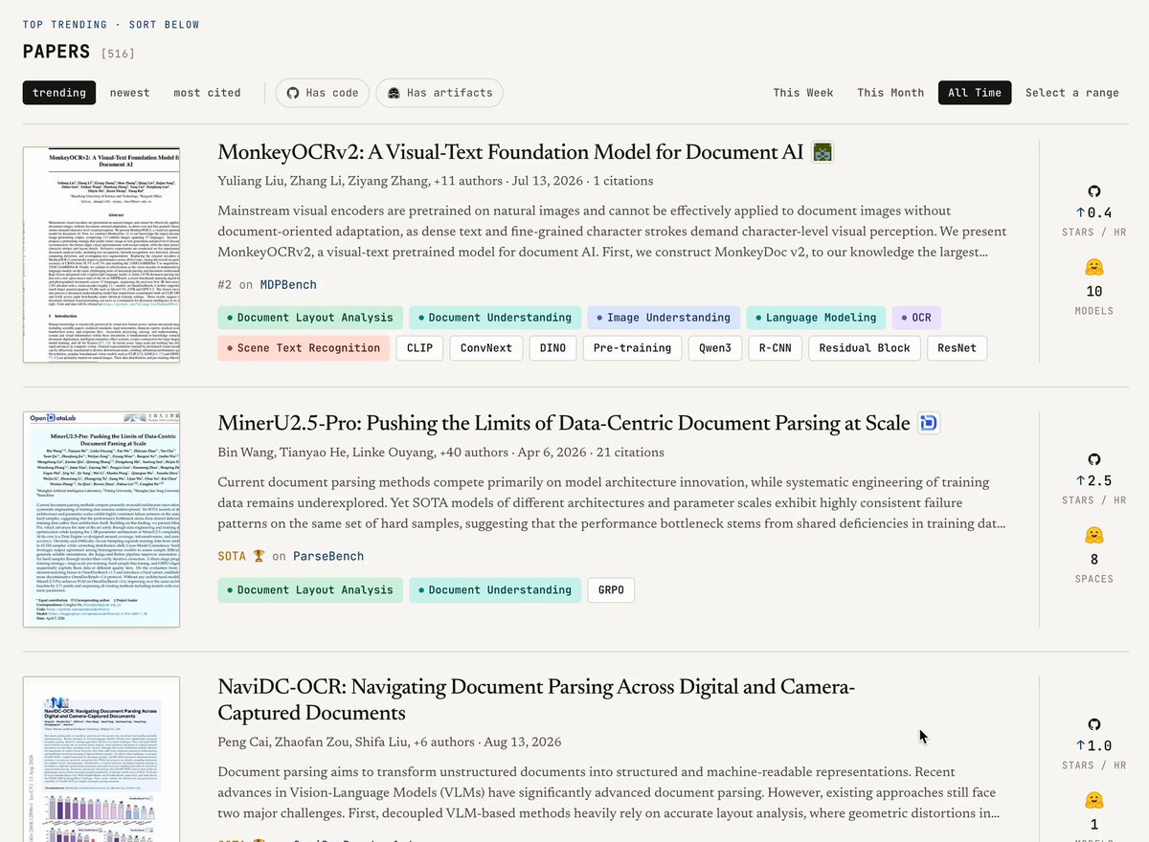Select the All Time period

[975, 93]
